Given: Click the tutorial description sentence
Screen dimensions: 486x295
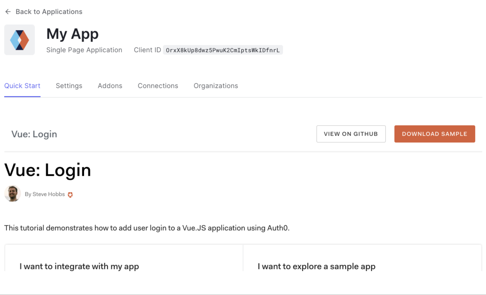Looking at the screenshot, I should (x=147, y=228).
